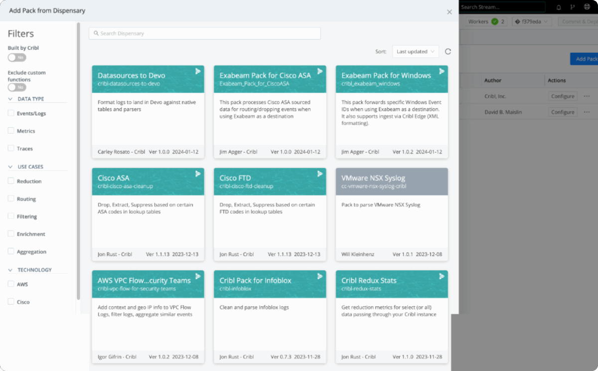Open the f379eda commit dropdown

tap(531, 21)
